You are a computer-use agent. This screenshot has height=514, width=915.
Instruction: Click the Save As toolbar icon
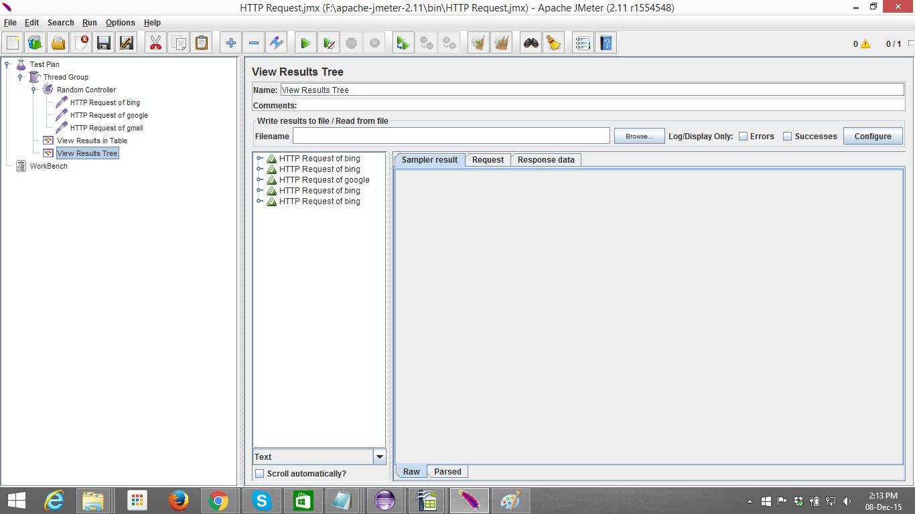pyautogui.click(x=127, y=44)
